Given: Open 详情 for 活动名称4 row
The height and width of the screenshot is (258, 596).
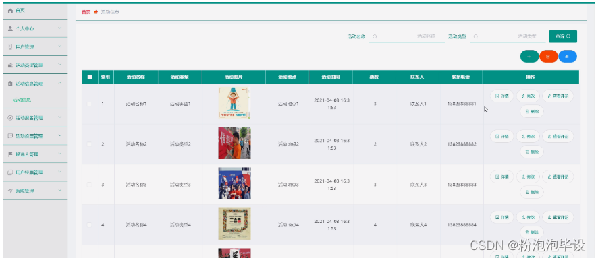Looking at the screenshot, I should (x=502, y=217).
